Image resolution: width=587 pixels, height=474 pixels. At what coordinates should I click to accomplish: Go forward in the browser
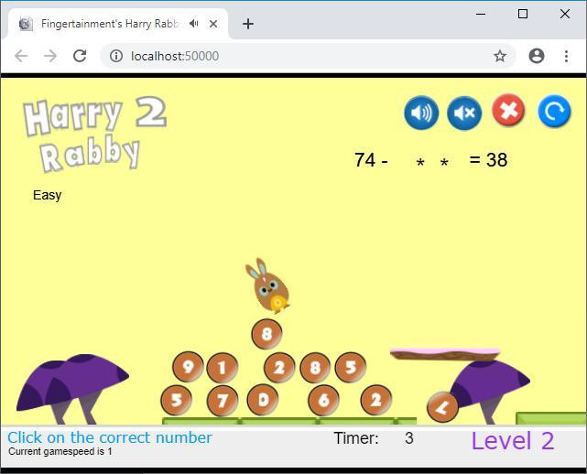coord(50,56)
